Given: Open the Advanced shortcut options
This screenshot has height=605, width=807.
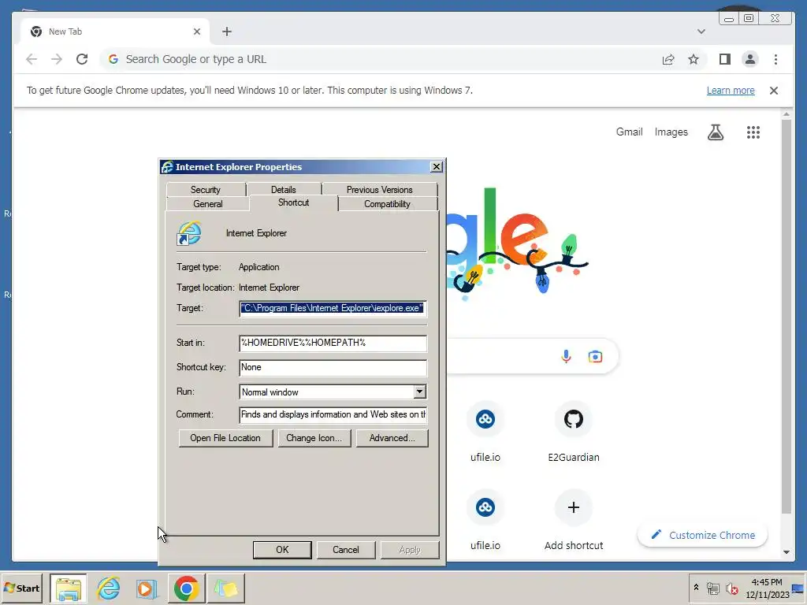Looking at the screenshot, I should coord(392,438).
